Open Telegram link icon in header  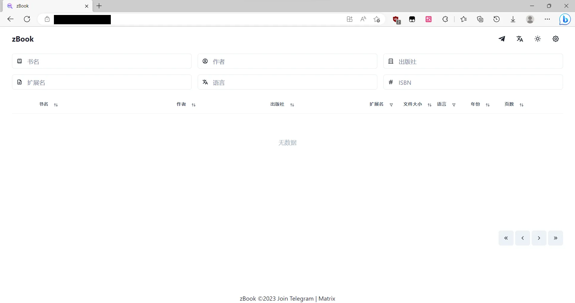502,39
